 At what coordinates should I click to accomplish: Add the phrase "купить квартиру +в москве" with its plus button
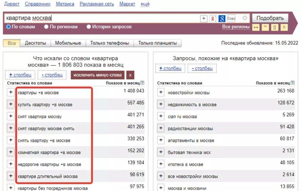[11, 104]
